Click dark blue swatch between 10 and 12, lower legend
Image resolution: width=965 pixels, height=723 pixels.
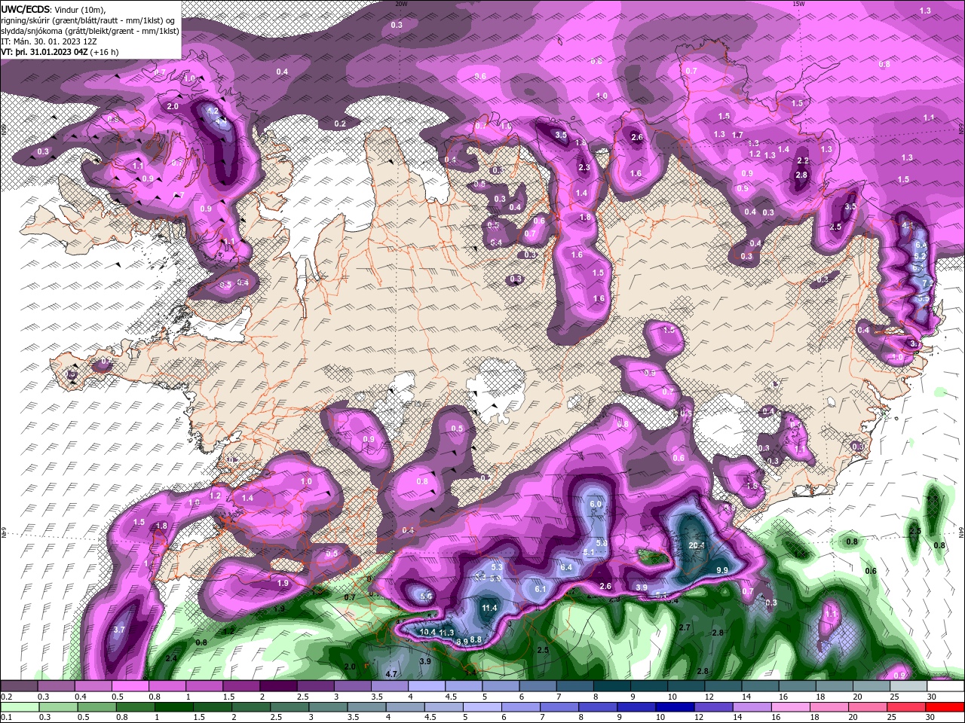(673, 707)
